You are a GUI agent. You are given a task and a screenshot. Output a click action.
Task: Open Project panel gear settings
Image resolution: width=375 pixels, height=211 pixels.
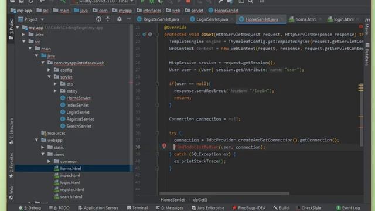coord(120,19)
